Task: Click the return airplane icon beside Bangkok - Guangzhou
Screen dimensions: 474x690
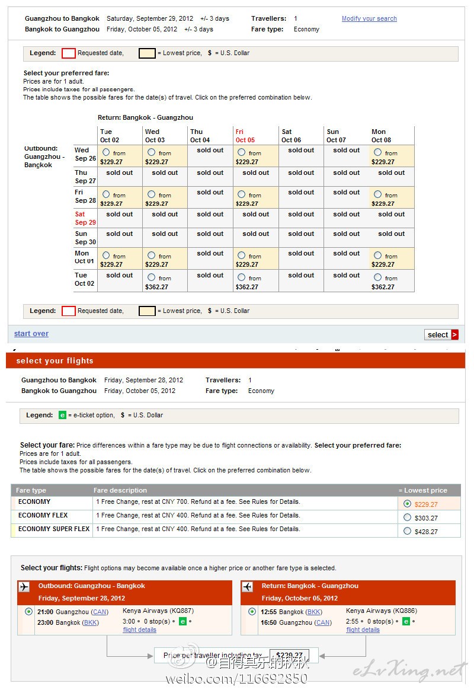Action: [248, 587]
